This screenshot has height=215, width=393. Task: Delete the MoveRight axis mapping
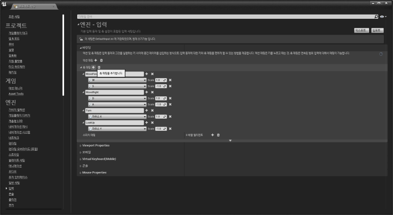click(x=152, y=92)
